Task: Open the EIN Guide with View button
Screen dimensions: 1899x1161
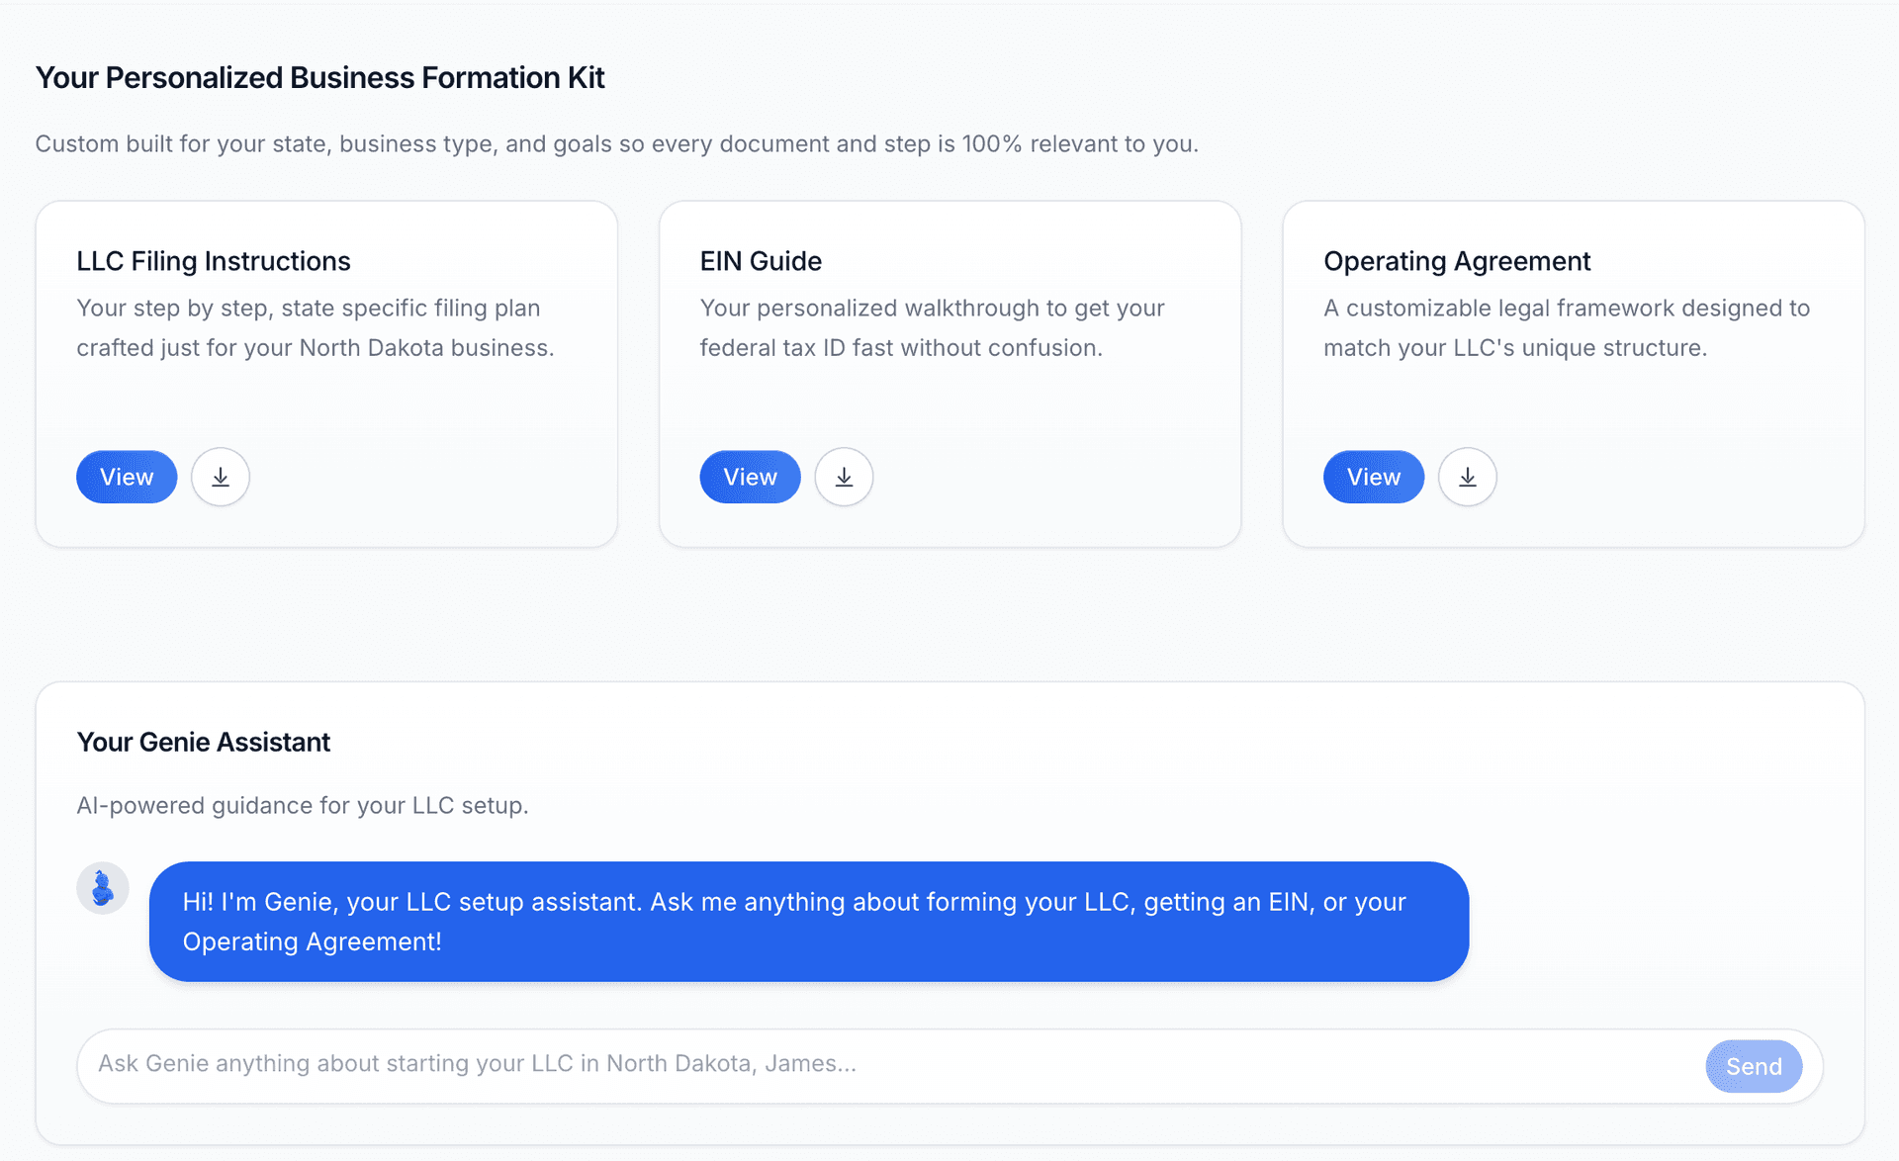Action: [749, 477]
